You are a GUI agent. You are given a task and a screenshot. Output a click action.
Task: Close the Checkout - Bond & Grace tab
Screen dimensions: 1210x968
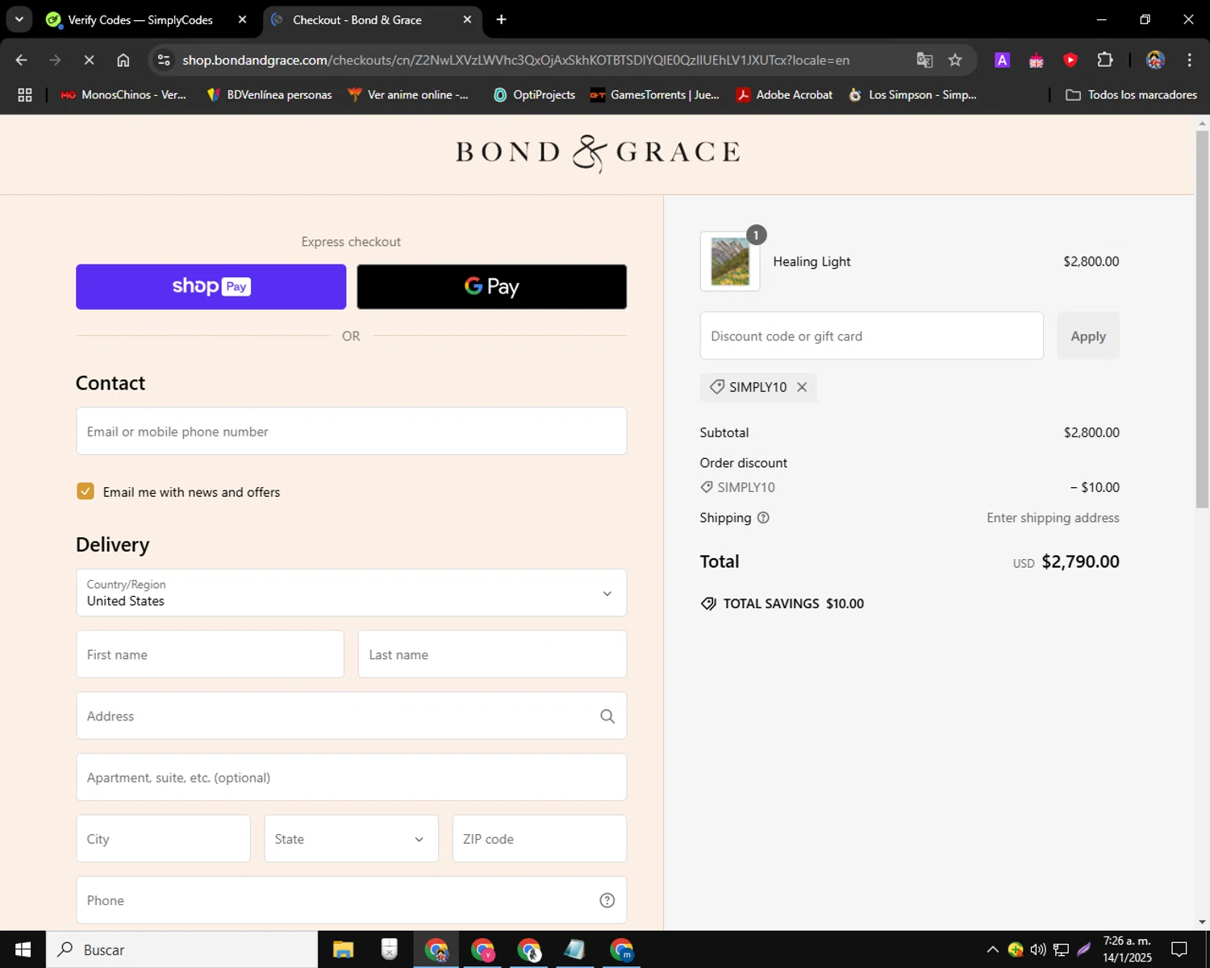click(467, 19)
